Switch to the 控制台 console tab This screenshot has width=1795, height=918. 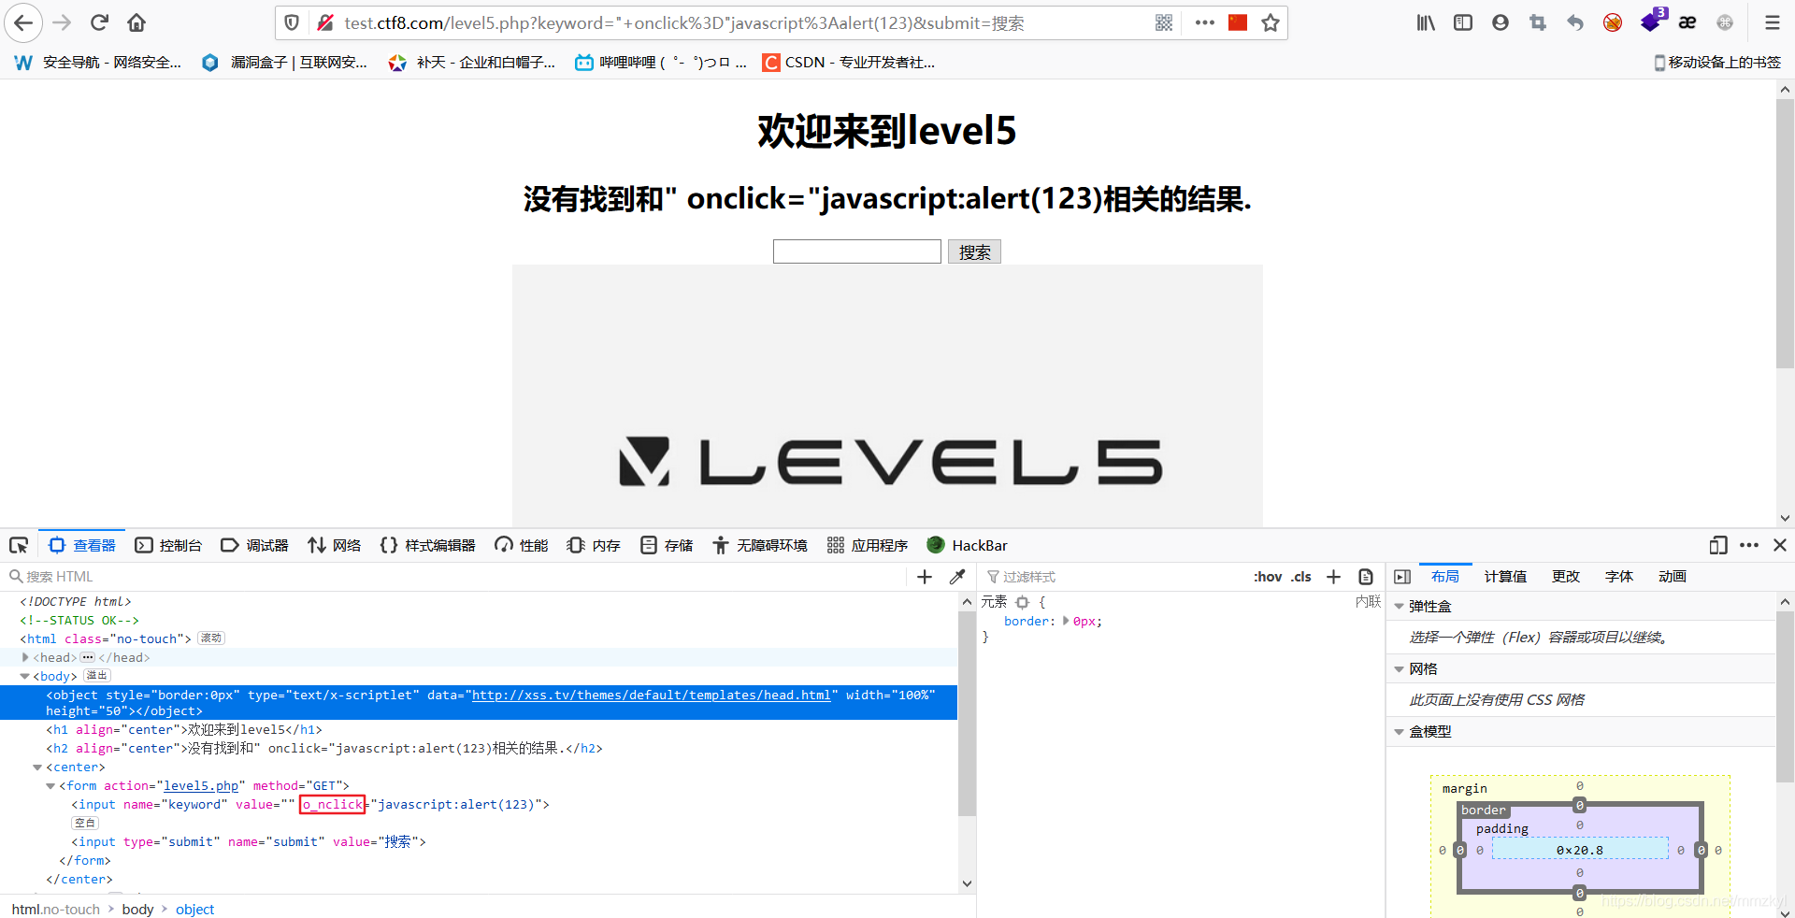click(x=168, y=545)
